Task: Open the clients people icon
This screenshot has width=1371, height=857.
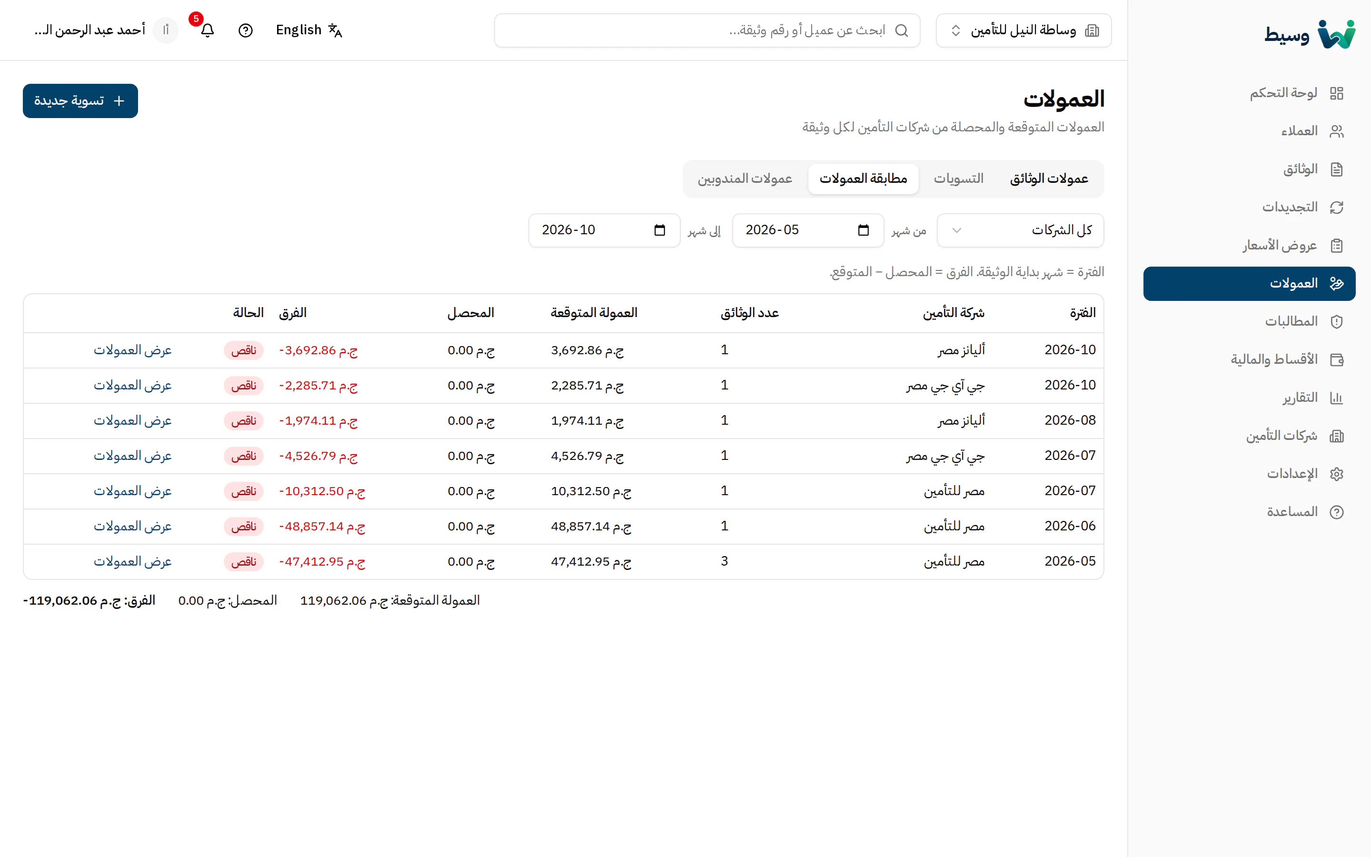Action: pyautogui.click(x=1336, y=131)
